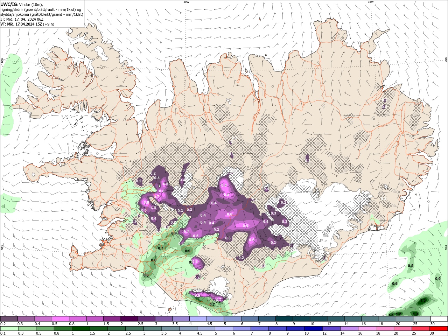The height and width of the screenshot is (336, 448).
Task: Select the rain legend swatch between 20 and 25
Action: pyautogui.click(x=402, y=329)
